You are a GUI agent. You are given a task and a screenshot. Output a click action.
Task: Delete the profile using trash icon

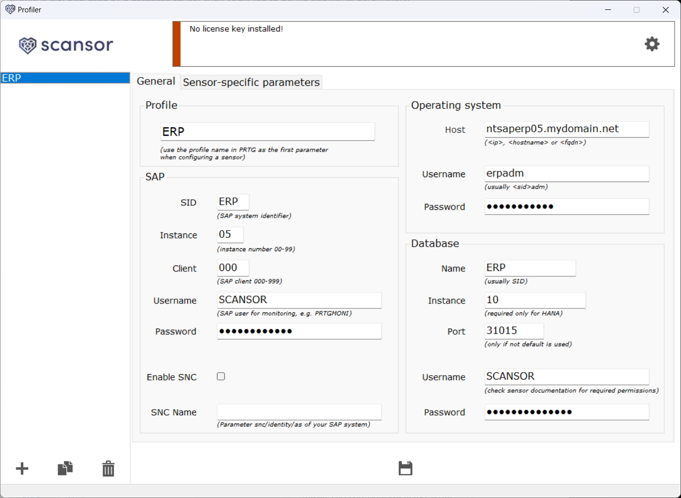[108, 468]
